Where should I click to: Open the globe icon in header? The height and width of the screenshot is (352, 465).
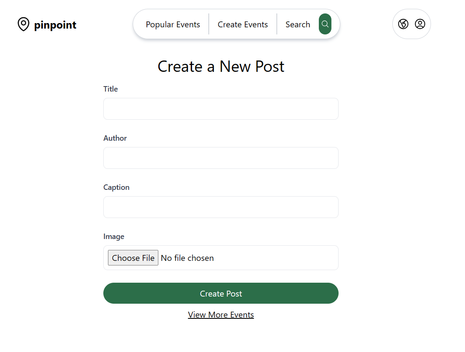pos(403,24)
